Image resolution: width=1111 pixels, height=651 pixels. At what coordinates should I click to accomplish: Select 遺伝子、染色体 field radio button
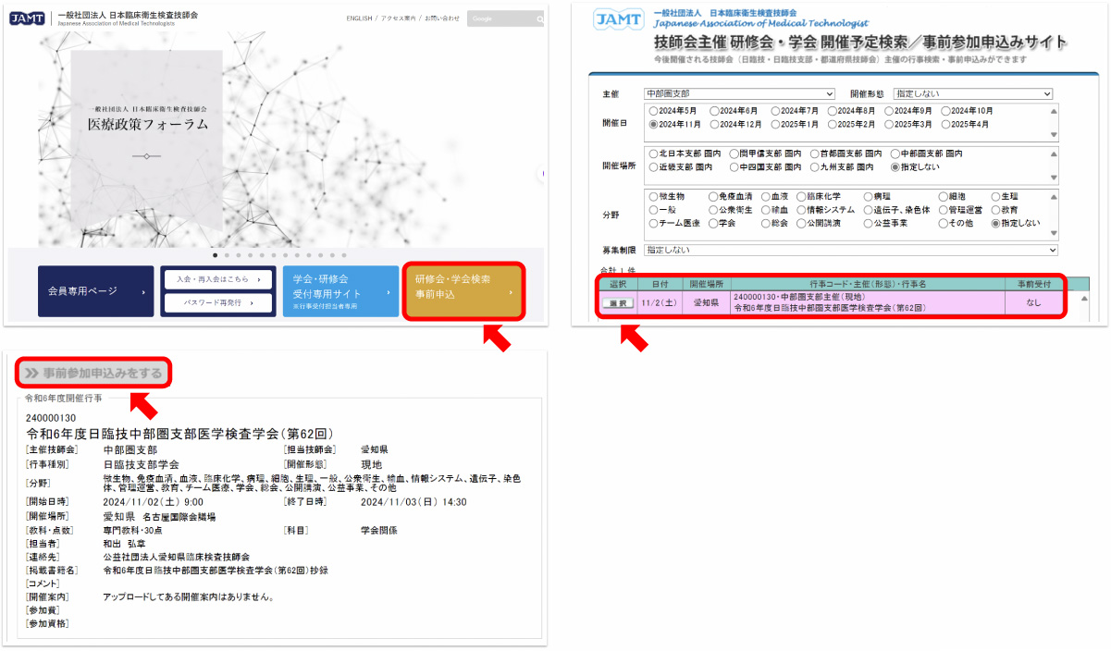point(869,210)
